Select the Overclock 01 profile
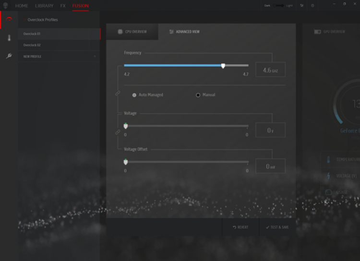Viewport: 360px width, 261px height. click(x=59, y=34)
